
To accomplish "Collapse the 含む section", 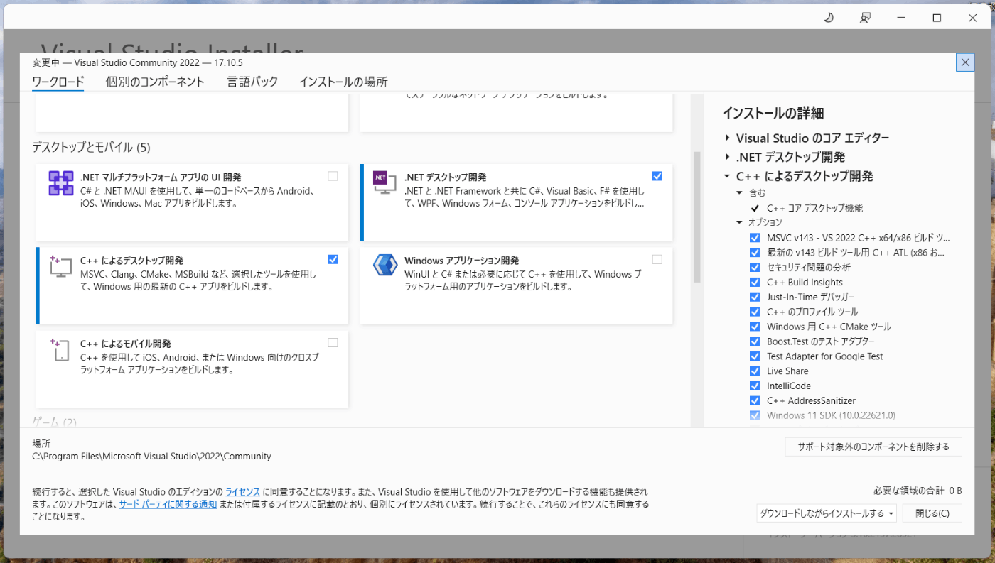I will (739, 193).
